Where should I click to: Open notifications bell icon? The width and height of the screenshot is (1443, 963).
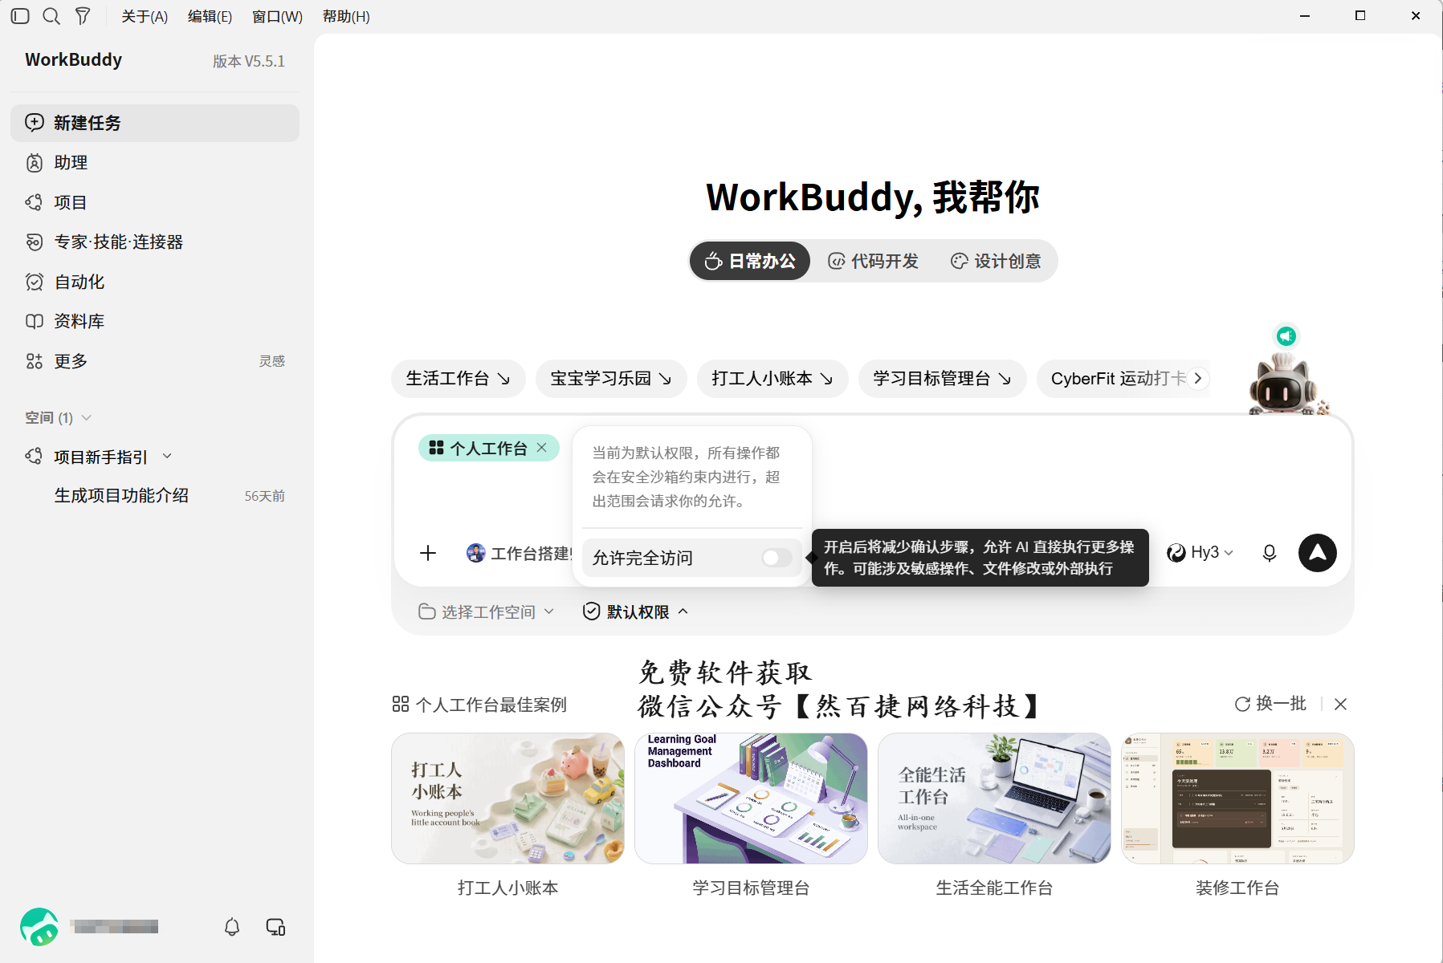coord(232,927)
